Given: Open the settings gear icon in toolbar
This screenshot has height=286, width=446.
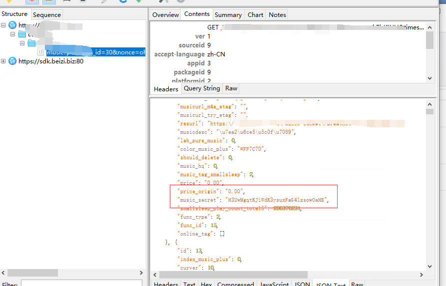Looking at the screenshot, I should coord(180,1).
